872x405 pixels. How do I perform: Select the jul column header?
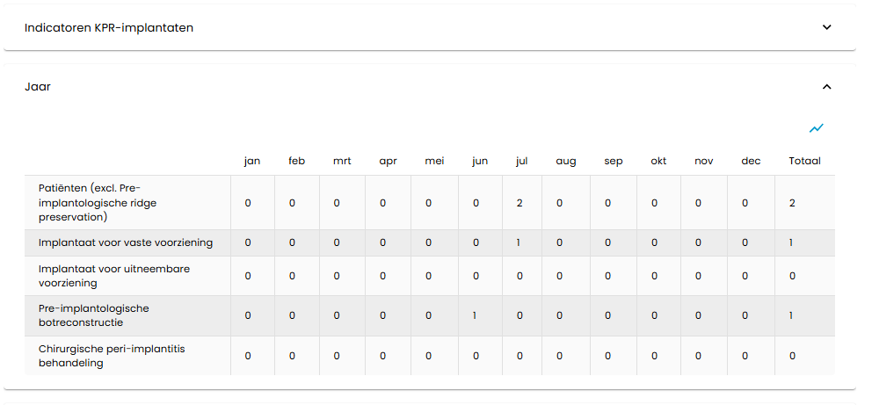pos(521,162)
